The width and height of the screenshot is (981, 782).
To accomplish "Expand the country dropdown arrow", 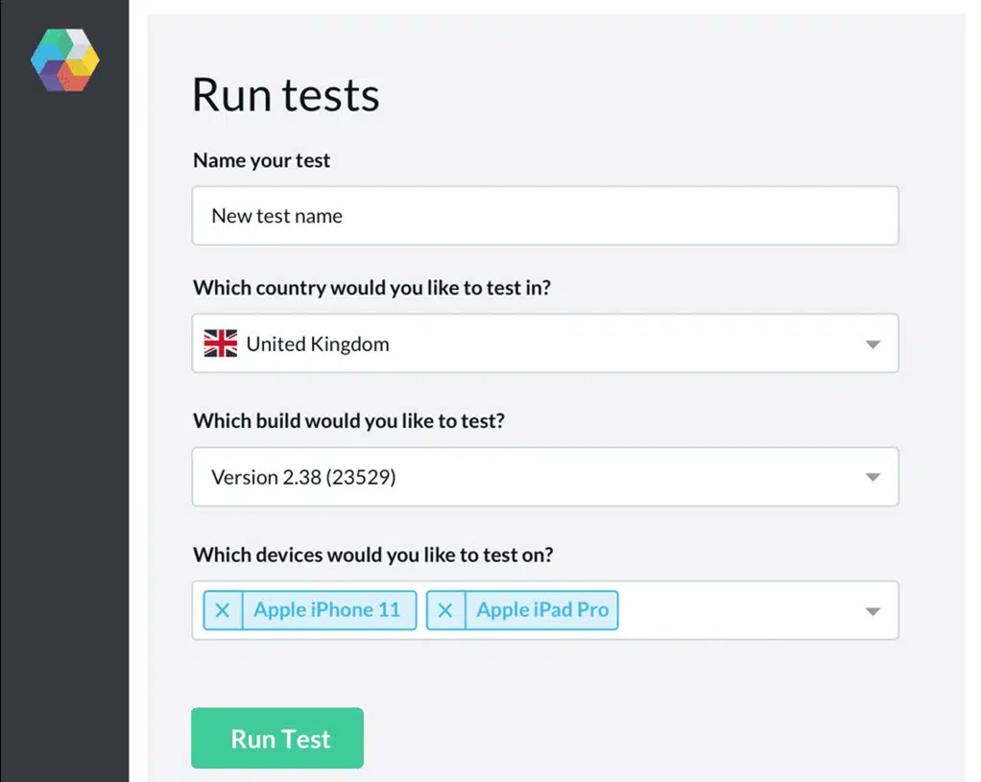I will [x=872, y=344].
